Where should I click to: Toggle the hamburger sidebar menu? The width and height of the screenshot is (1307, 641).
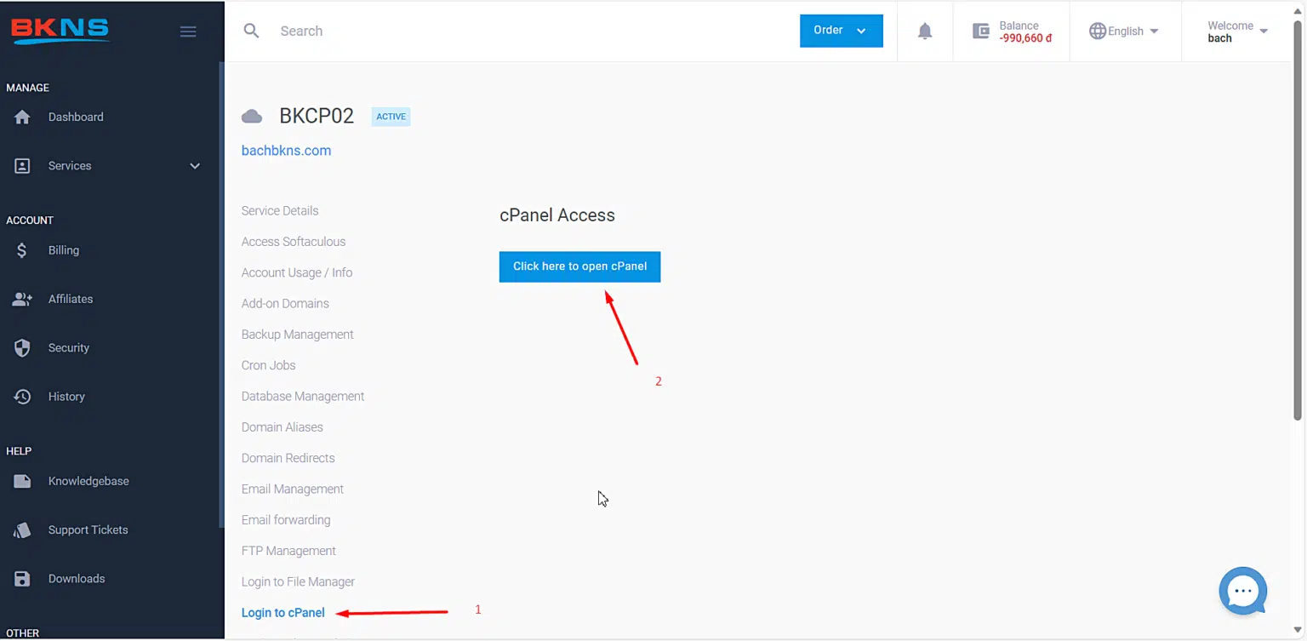[x=188, y=31]
